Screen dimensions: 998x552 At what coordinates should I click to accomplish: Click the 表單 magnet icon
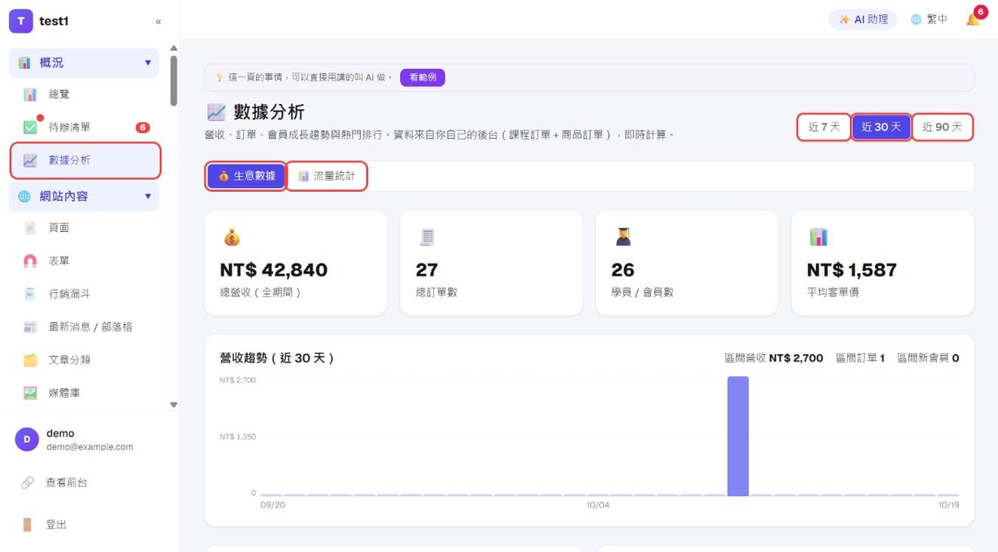pos(30,261)
